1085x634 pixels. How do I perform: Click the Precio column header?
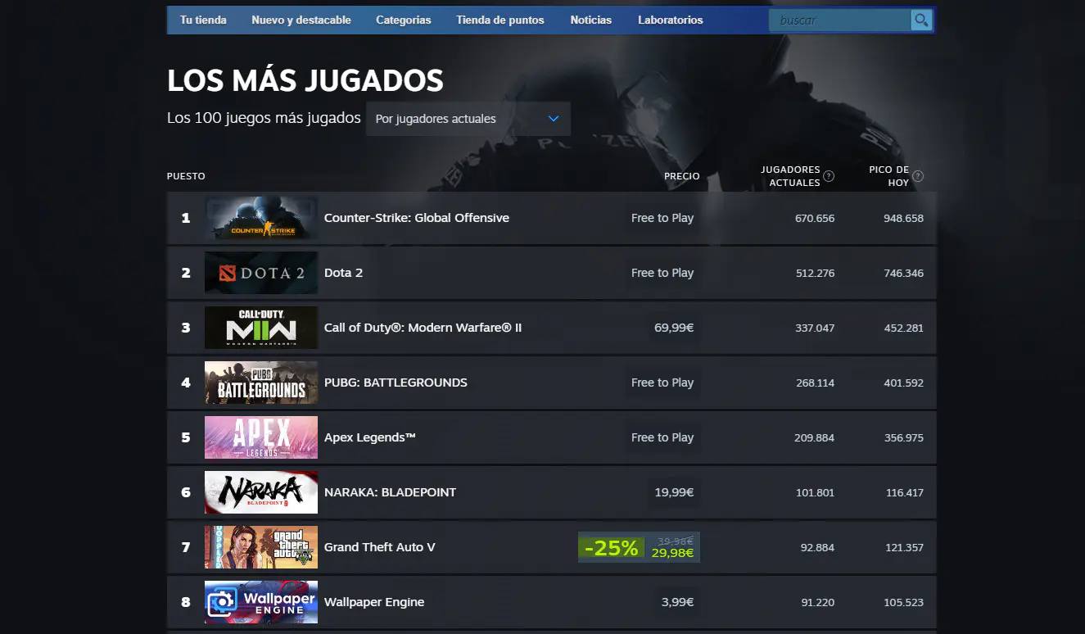click(x=682, y=176)
